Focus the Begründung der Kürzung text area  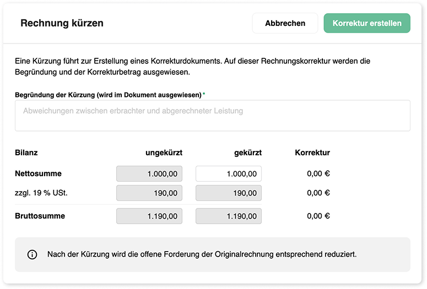(x=213, y=116)
